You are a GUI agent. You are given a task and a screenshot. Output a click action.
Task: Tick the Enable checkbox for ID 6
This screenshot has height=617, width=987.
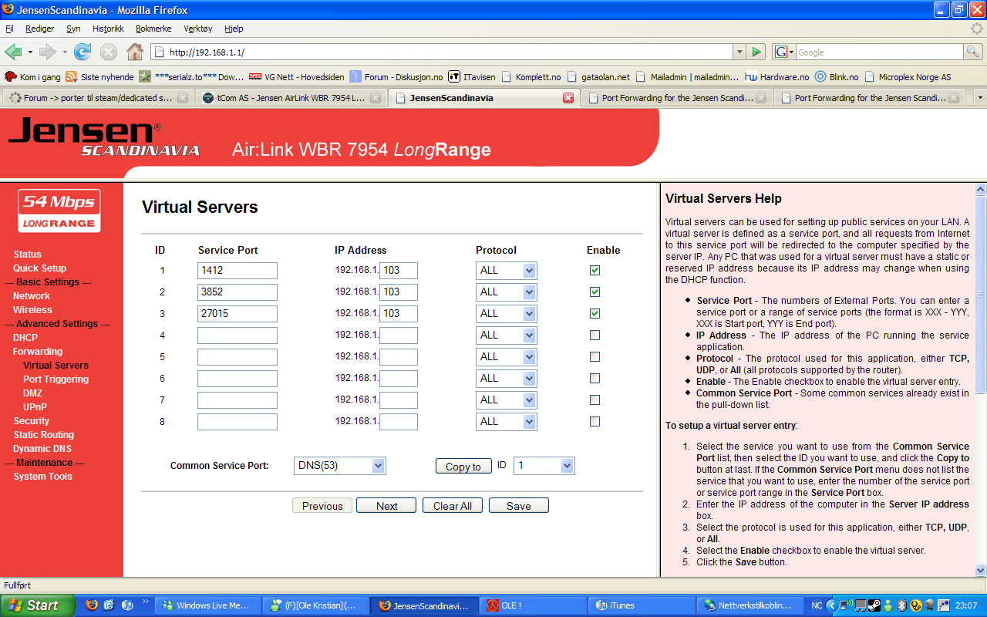click(x=595, y=379)
